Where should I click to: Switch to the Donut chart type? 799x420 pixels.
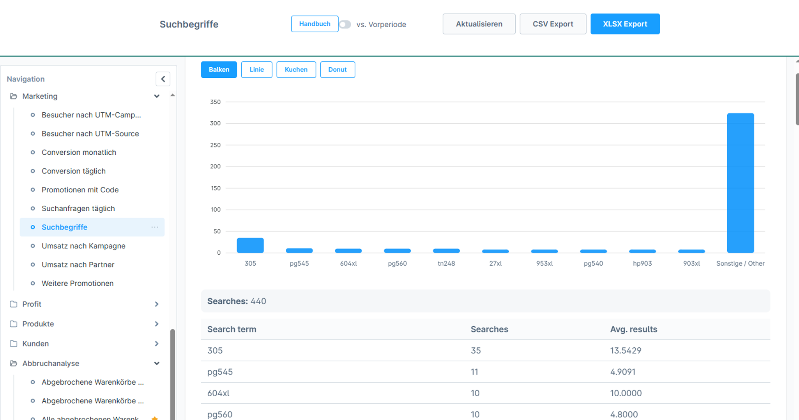coord(338,70)
